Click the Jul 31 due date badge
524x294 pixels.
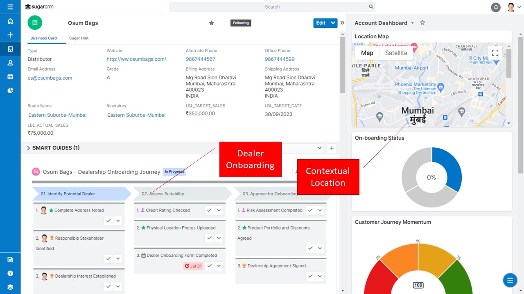click(x=193, y=266)
